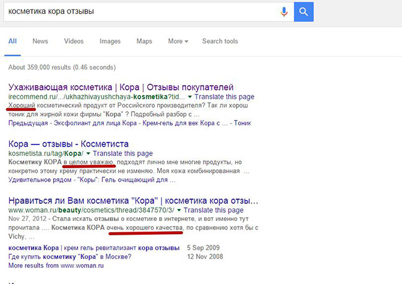Image resolution: width=402 pixels, height=284 pixels.
Task: Click the date 5 Sep 2009
Action: [203, 248]
